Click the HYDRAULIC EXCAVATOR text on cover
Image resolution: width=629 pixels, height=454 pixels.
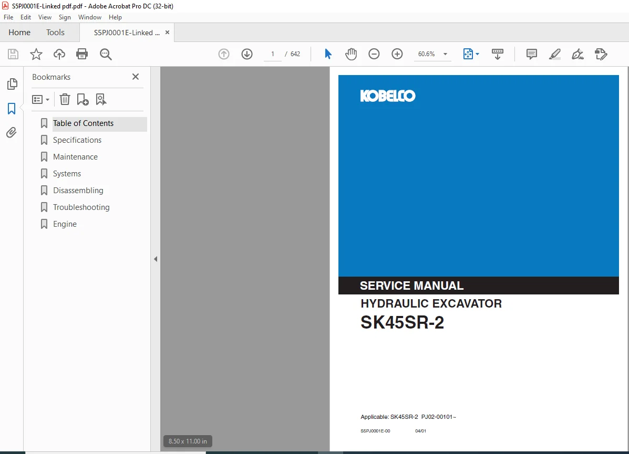click(431, 304)
